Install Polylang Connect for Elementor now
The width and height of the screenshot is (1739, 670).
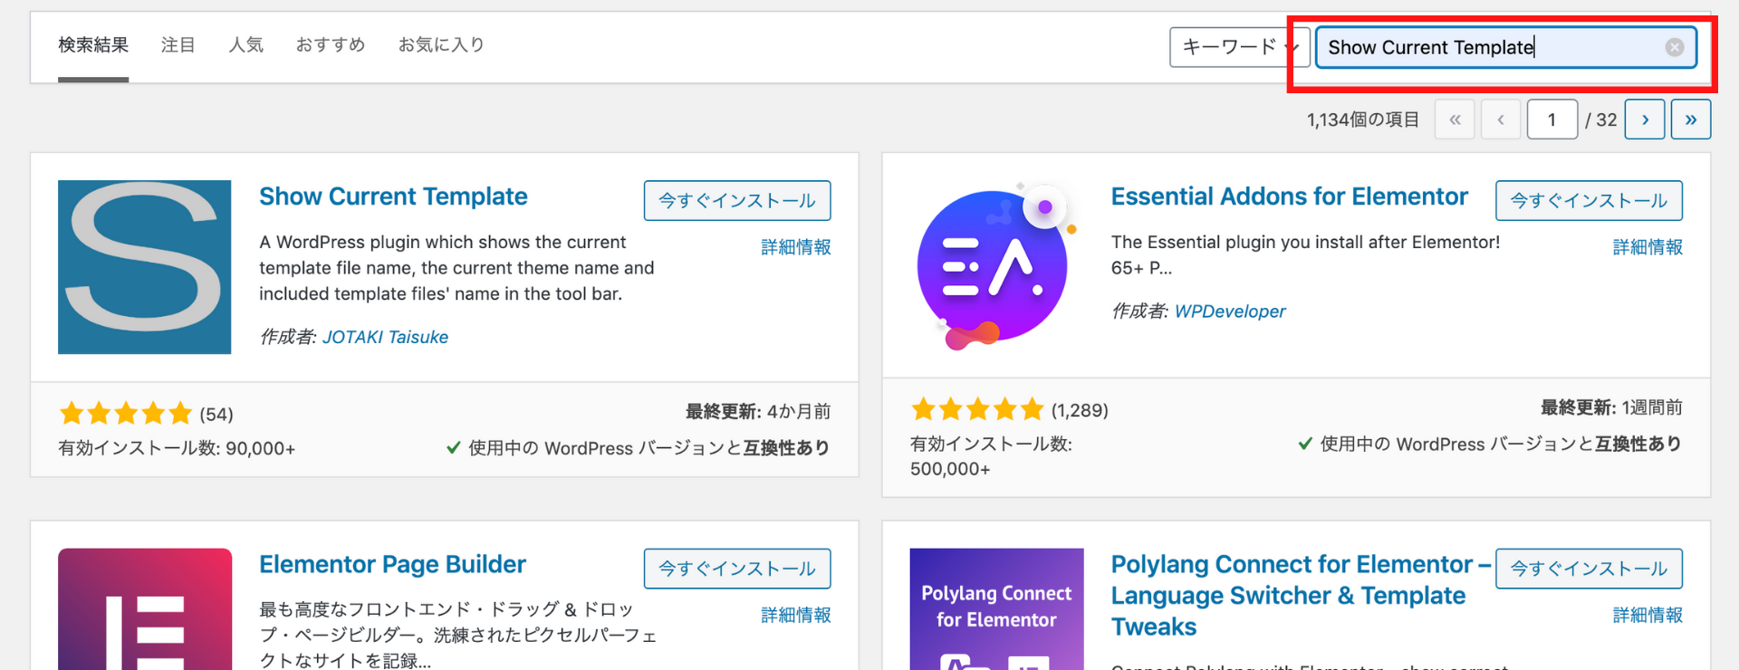(1589, 569)
